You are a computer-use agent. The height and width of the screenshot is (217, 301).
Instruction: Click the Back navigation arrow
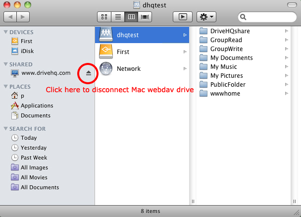[x=10, y=16]
